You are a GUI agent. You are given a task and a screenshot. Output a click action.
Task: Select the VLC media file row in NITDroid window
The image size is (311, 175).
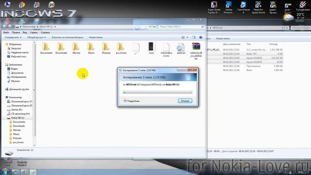(245, 50)
